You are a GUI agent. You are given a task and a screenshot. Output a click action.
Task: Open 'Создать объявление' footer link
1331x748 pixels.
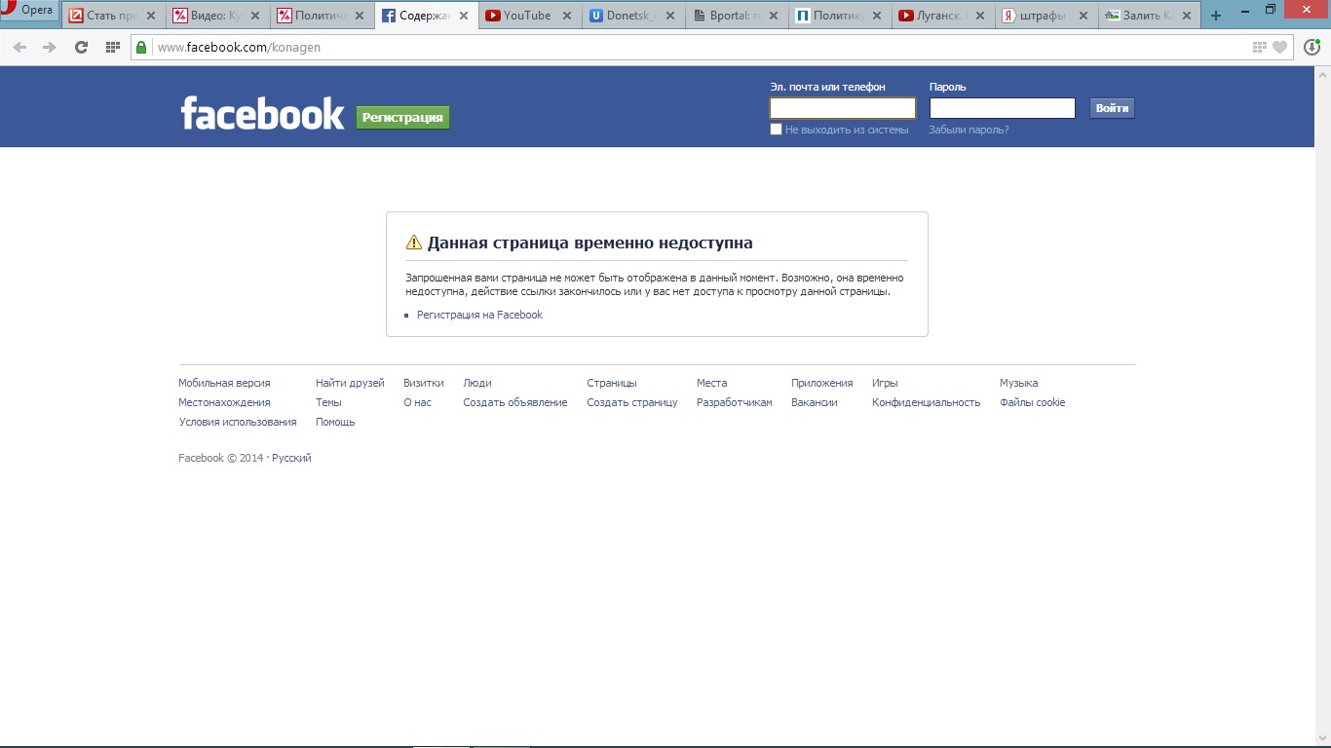pyautogui.click(x=515, y=402)
